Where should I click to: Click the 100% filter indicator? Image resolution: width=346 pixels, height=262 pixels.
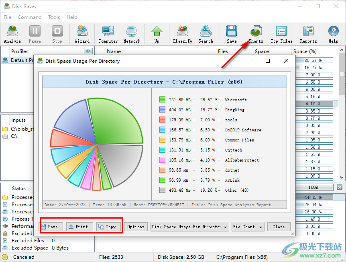pyautogui.click(x=314, y=187)
